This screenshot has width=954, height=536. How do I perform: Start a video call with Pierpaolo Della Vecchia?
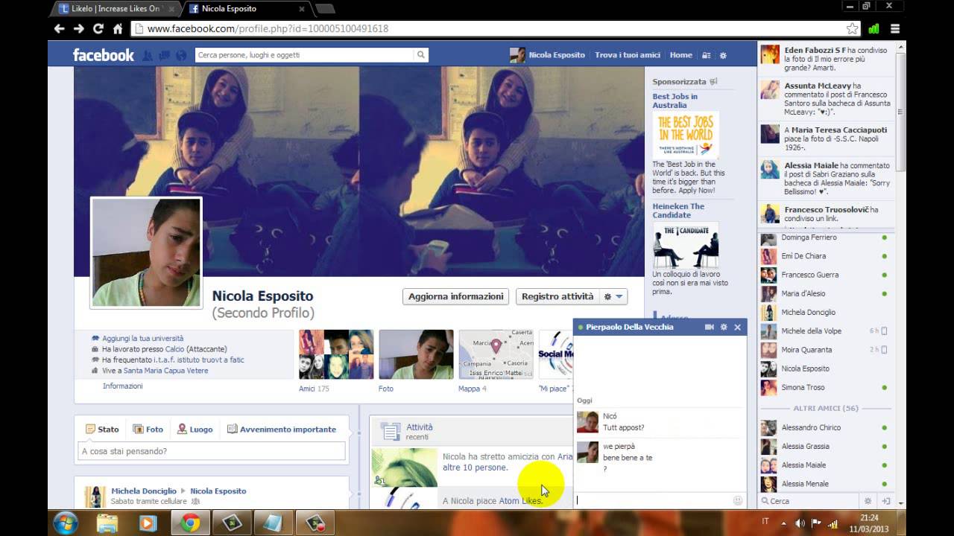(x=709, y=328)
